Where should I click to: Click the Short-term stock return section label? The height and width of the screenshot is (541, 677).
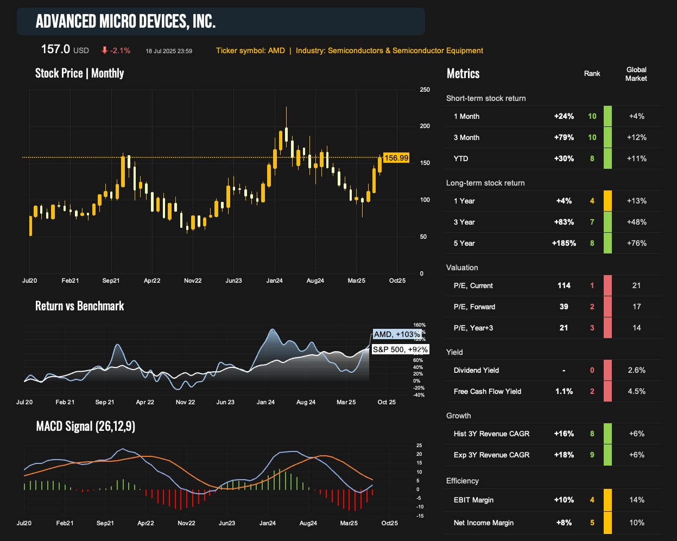click(x=486, y=98)
